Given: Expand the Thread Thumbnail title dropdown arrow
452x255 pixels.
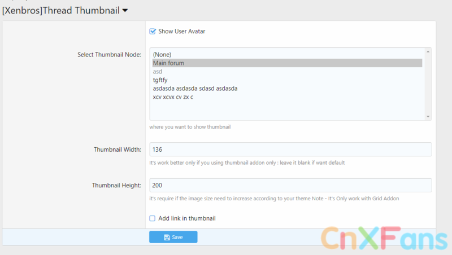Looking at the screenshot, I should point(125,10).
